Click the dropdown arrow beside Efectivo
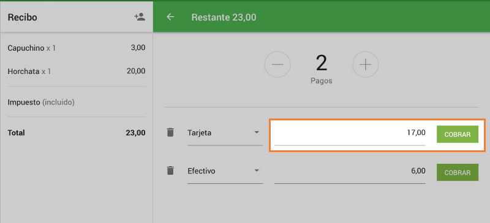The image size is (490, 223). tap(257, 170)
